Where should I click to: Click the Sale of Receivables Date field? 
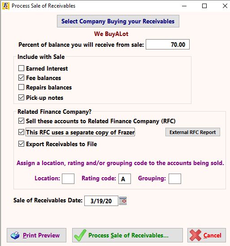[x=101, y=201]
